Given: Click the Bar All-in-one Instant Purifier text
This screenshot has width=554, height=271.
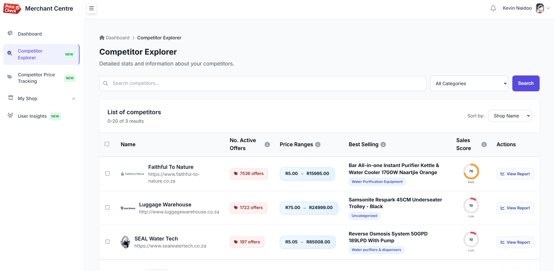Looking at the screenshot, I should [394, 169].
